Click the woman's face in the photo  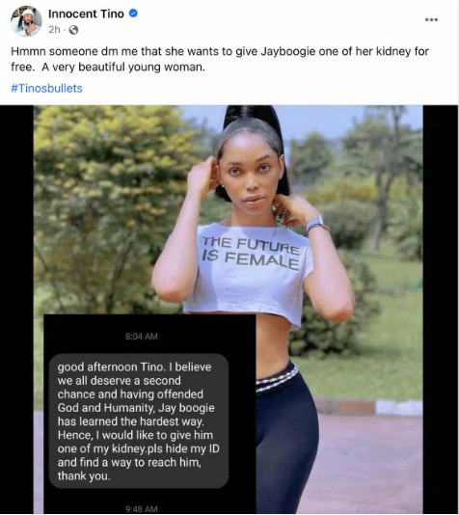point(250,177)
